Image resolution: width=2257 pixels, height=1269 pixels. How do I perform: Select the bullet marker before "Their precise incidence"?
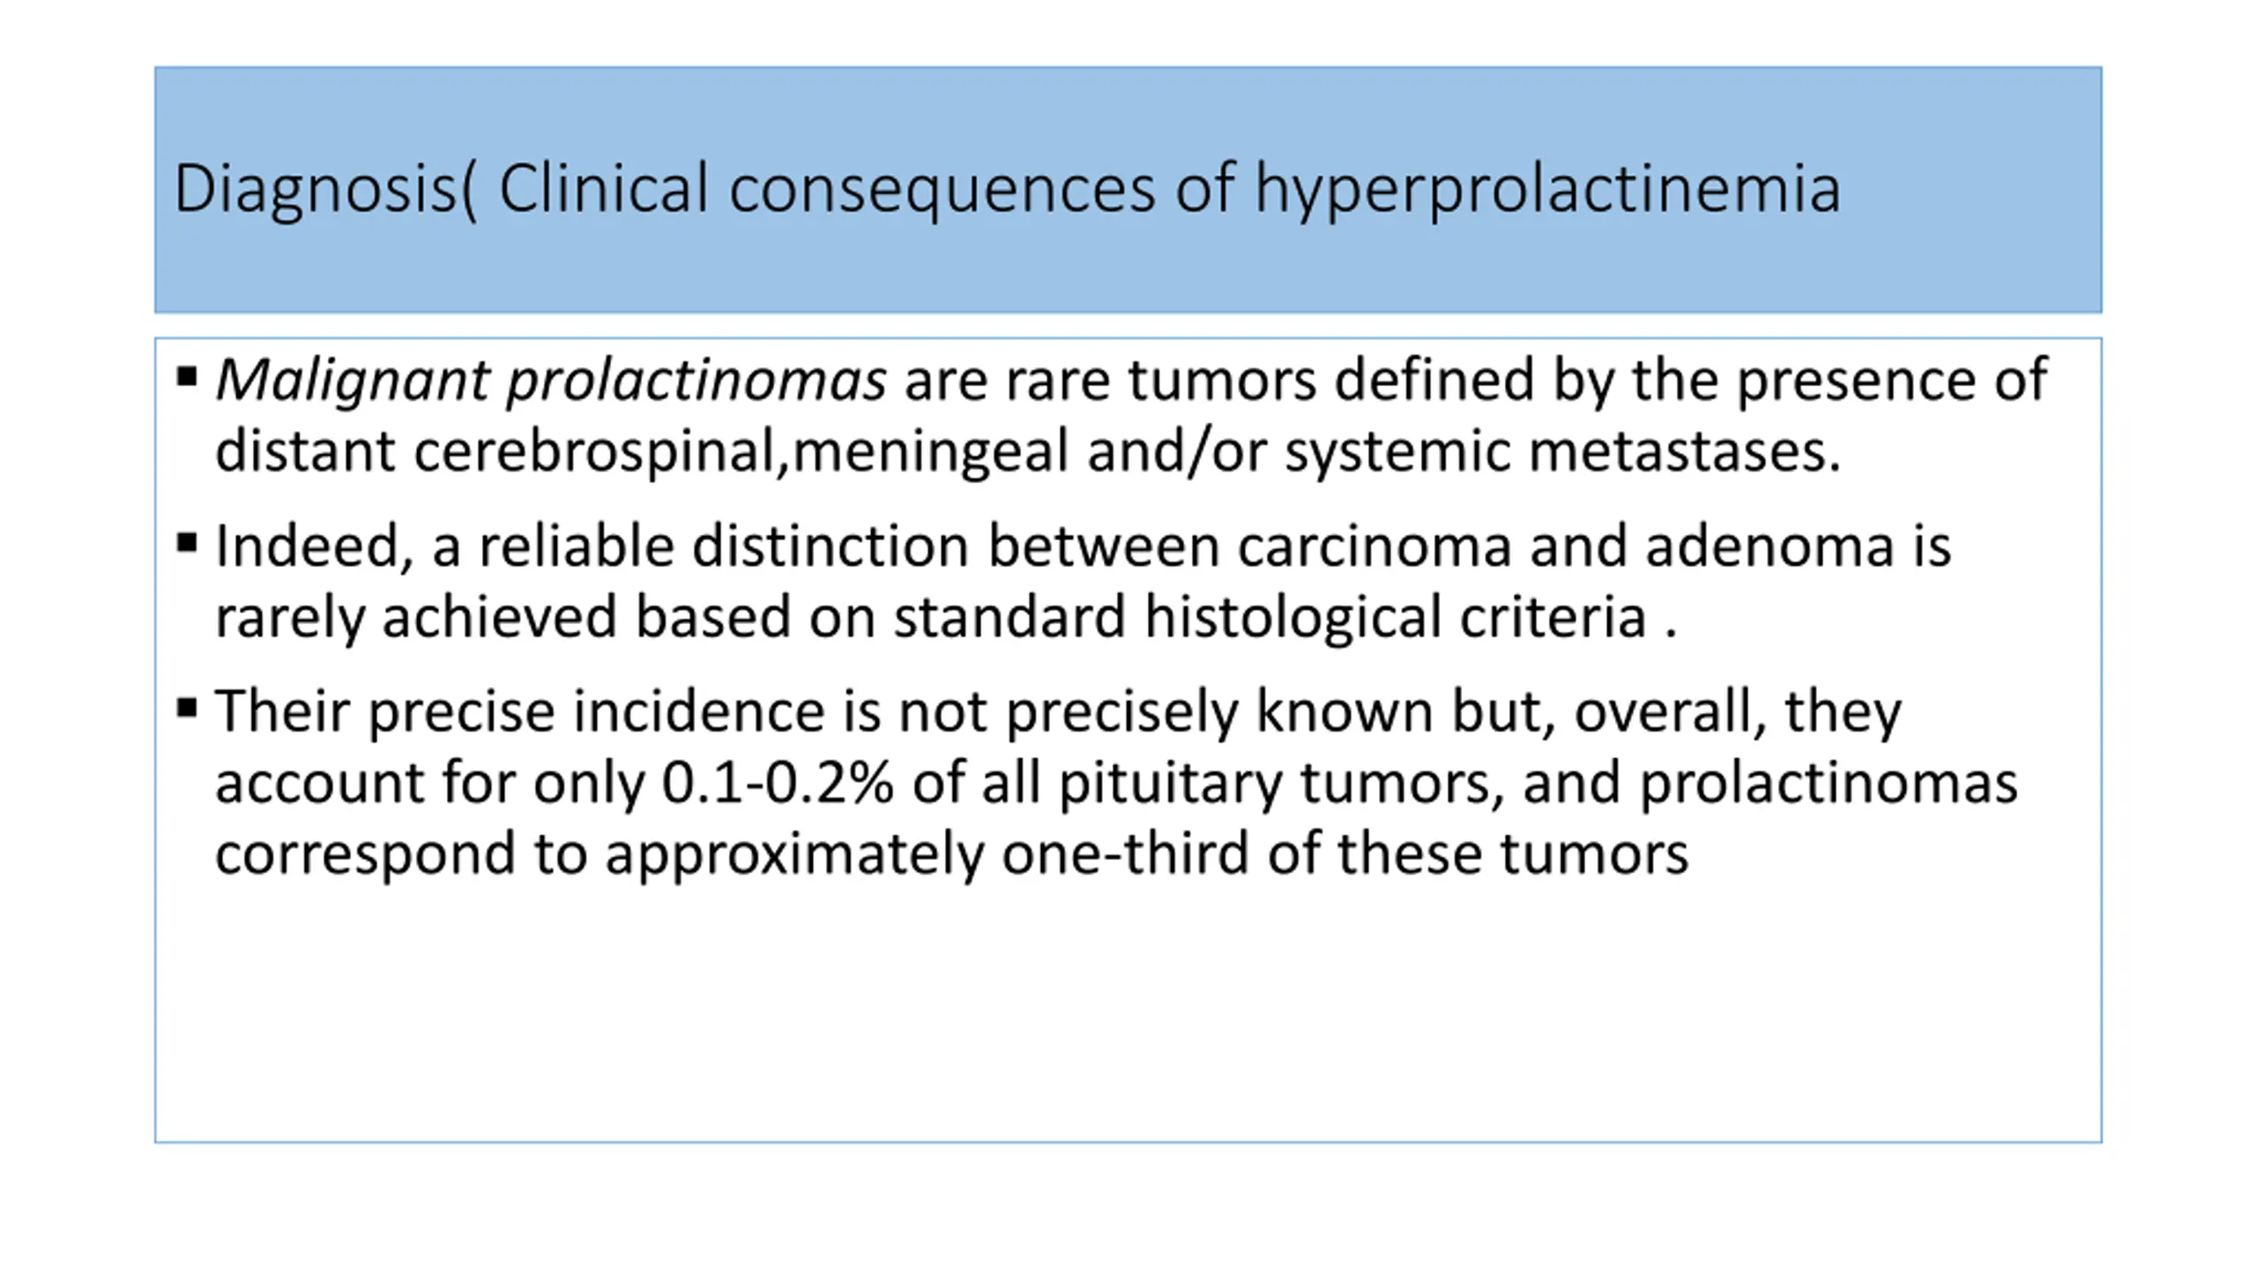[186, 708]
